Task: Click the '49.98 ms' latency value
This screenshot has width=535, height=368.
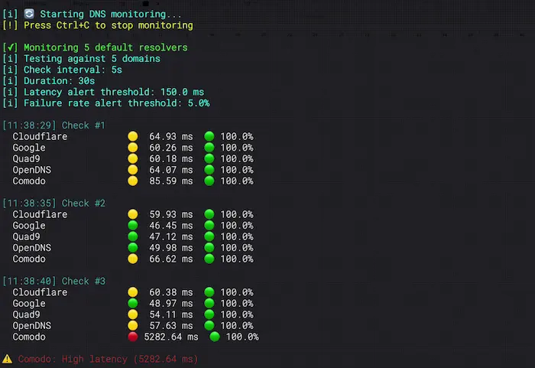Action: coord(171,248)
